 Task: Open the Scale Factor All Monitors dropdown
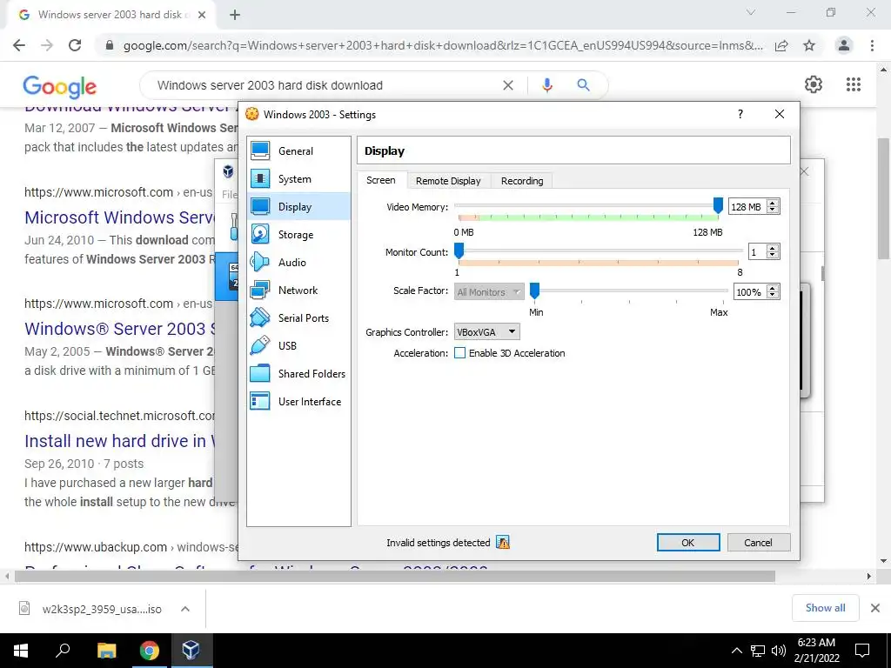click(489, 292)
